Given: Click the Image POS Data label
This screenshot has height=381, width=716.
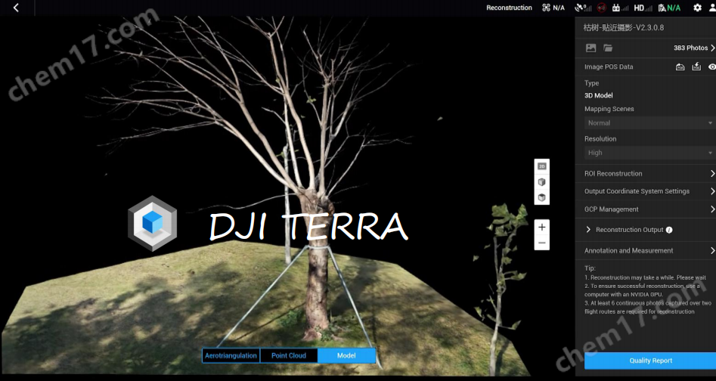Looking at the screenshot, I should click(609, 67).
